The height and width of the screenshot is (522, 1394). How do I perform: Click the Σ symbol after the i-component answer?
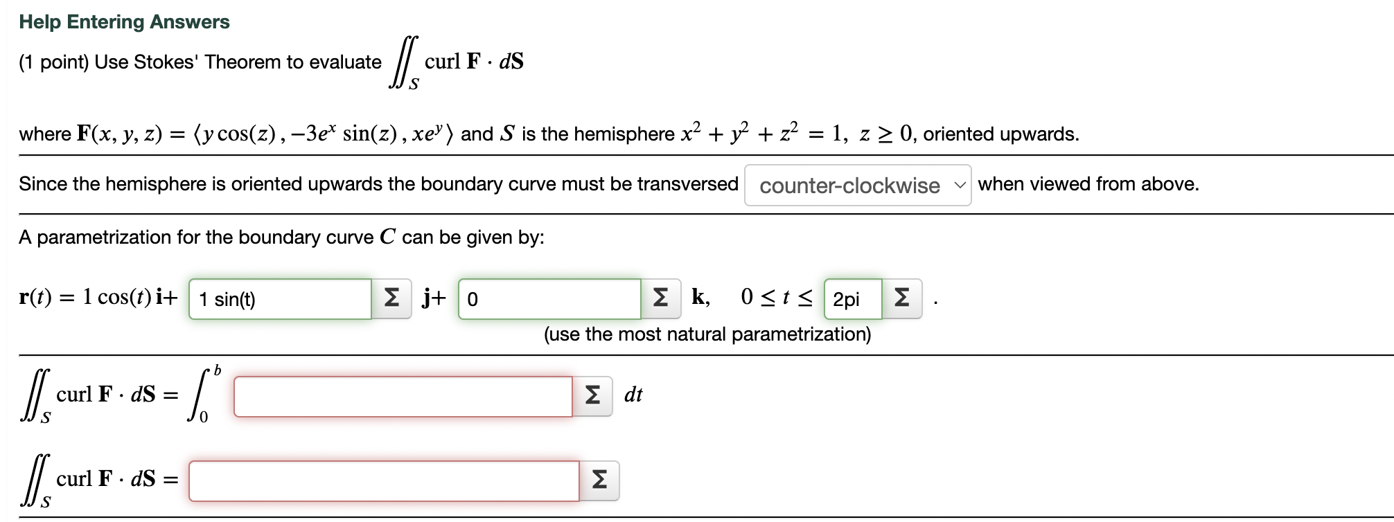coord(390,298)
